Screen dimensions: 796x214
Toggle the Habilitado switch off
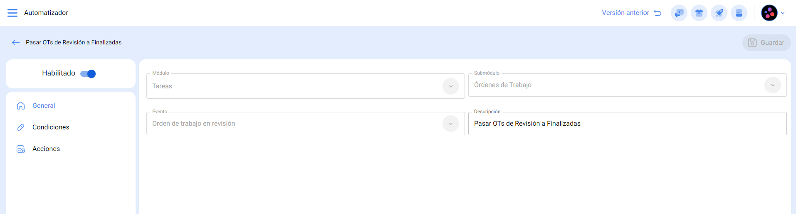click(88, 74)
